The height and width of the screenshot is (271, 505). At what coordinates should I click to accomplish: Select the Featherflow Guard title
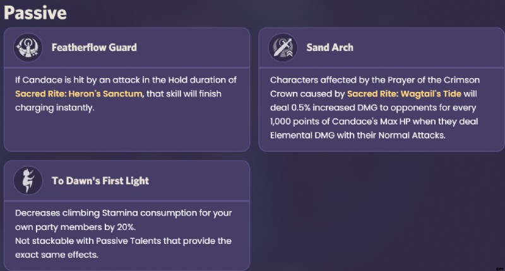pos(94,47)
